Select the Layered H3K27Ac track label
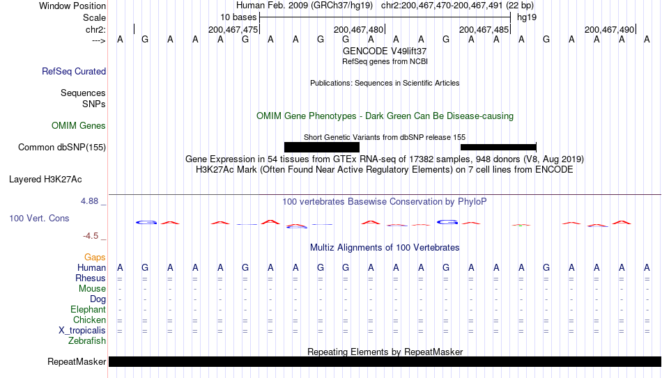Image resolution: width=662 pixels, height=378 pixels. pyautogui.click(x=45, y=180)
